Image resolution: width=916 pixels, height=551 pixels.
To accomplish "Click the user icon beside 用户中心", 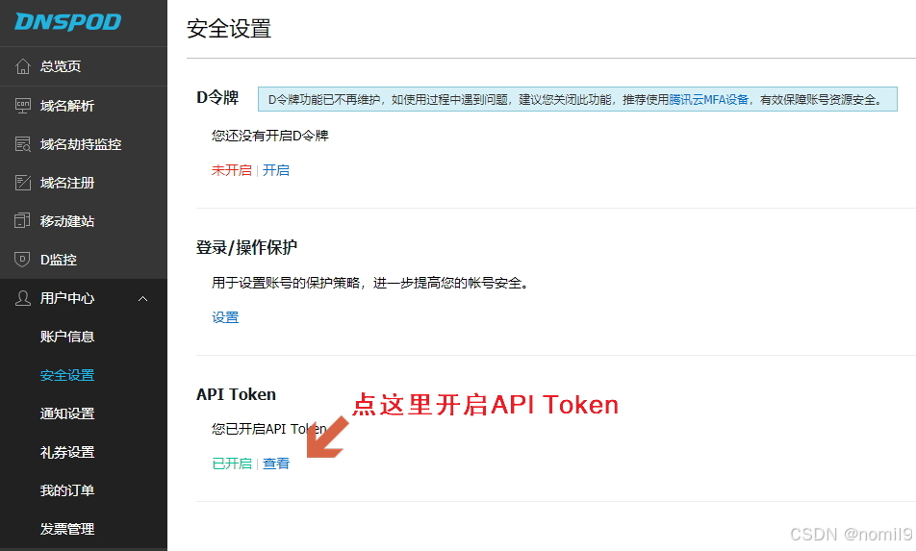I will pos(23,298).
